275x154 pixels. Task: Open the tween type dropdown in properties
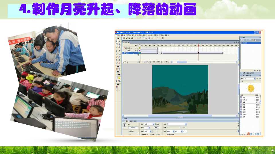(x=149, y=124)
